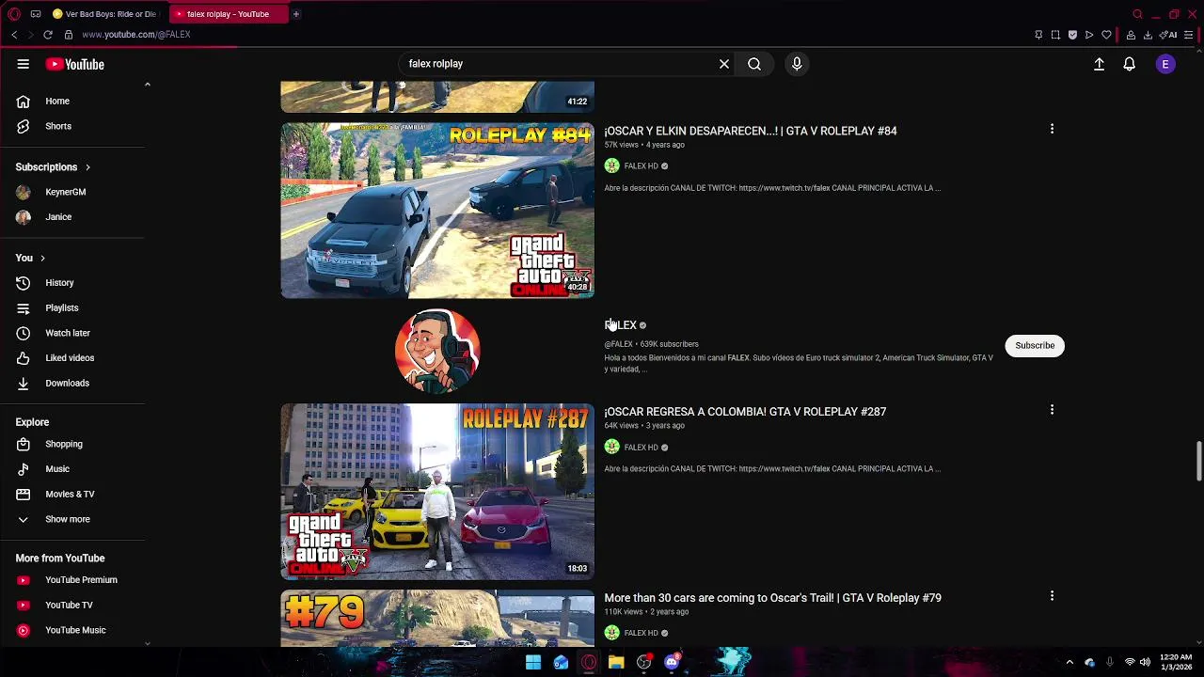Open History in the sidebar

[57, 283]
